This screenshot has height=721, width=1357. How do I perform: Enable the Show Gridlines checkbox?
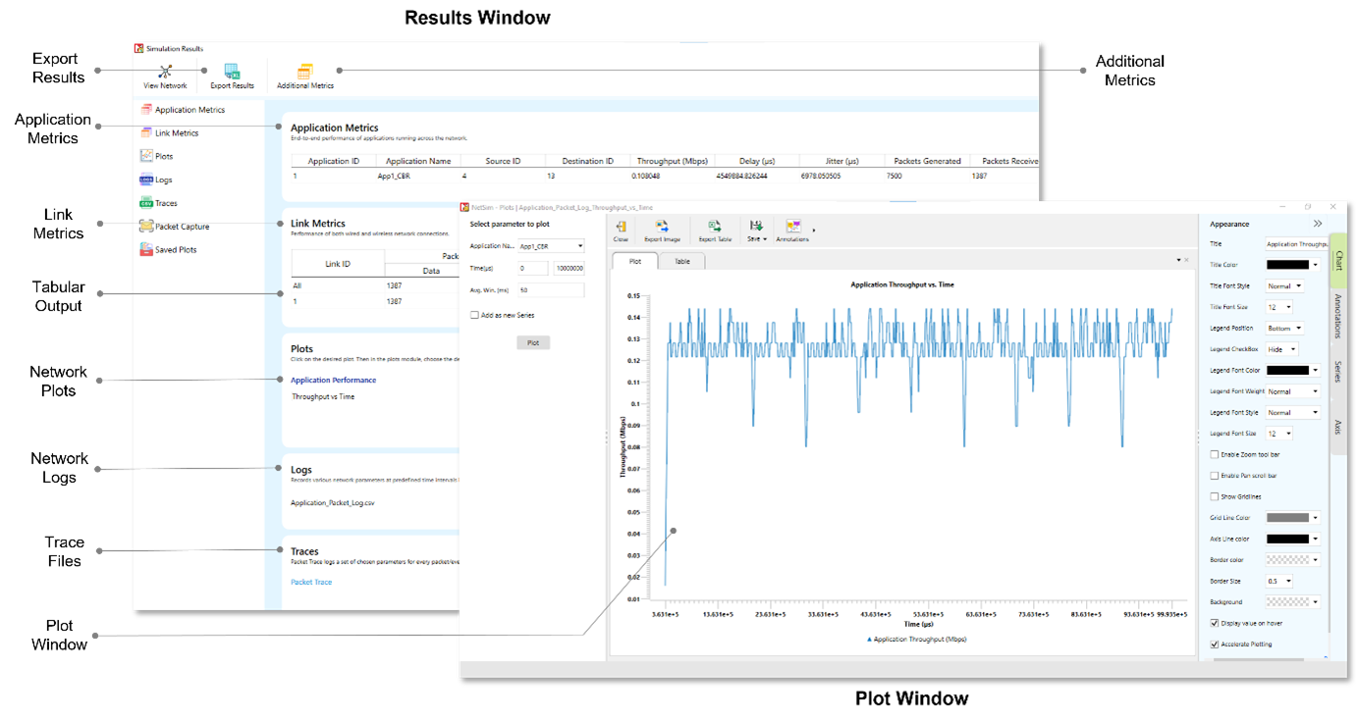(1215, 496)
